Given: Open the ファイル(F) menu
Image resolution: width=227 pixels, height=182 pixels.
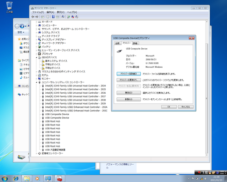Looking at the screenshot, I should click(38, 12).
